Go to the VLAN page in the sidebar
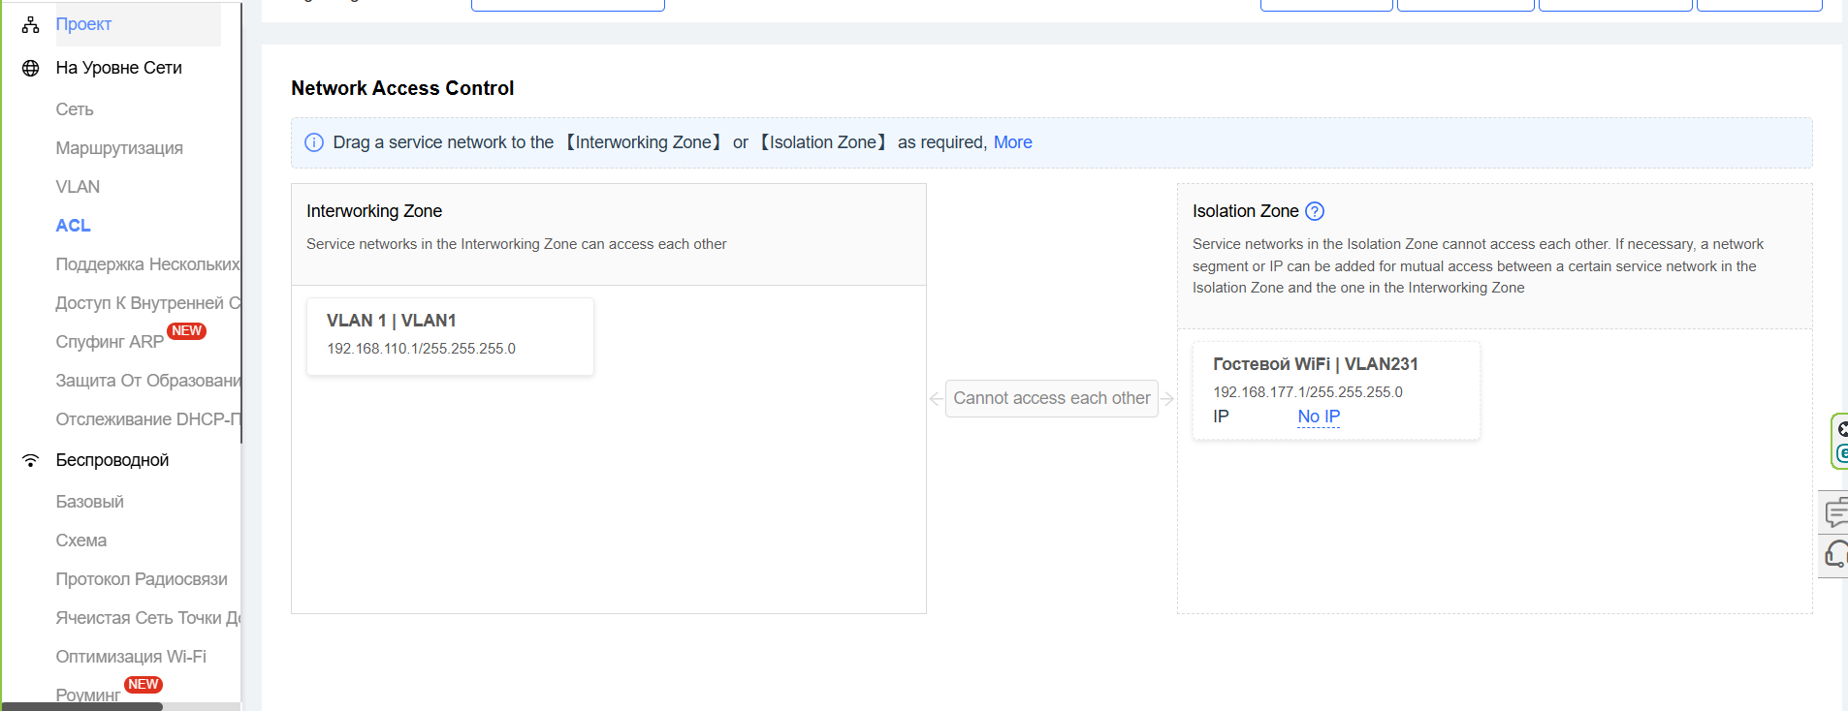Image resolution: width=1848 pixels, height=711 pixels. click(x=78, y=187)
